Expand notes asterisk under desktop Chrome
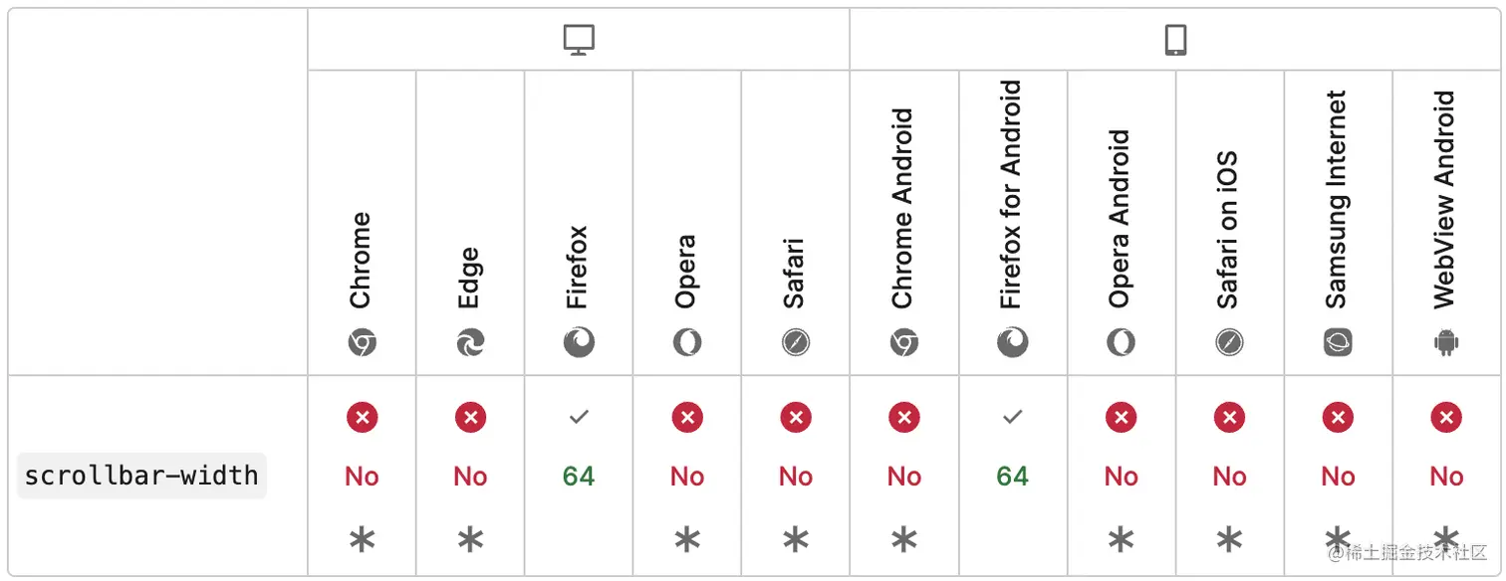This screenshot has width=1506, height=581. click(x=362, y=540)
